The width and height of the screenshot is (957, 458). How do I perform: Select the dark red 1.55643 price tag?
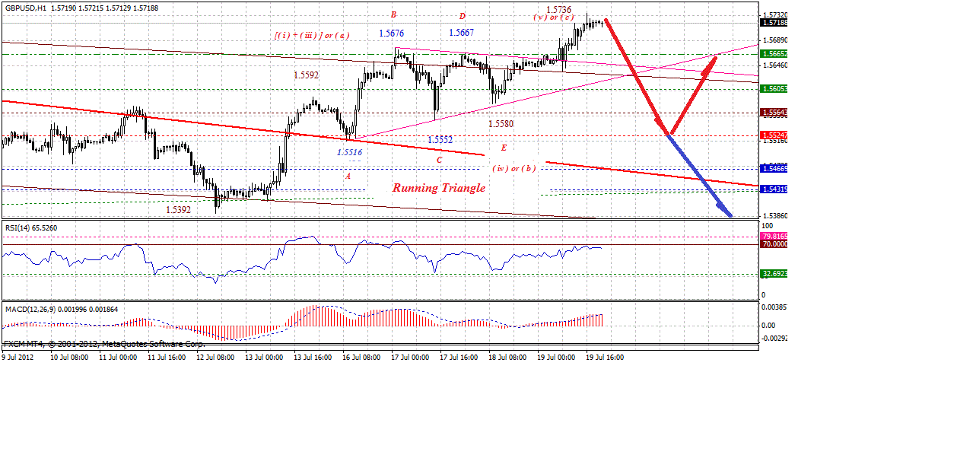click(x=774, y=113)
